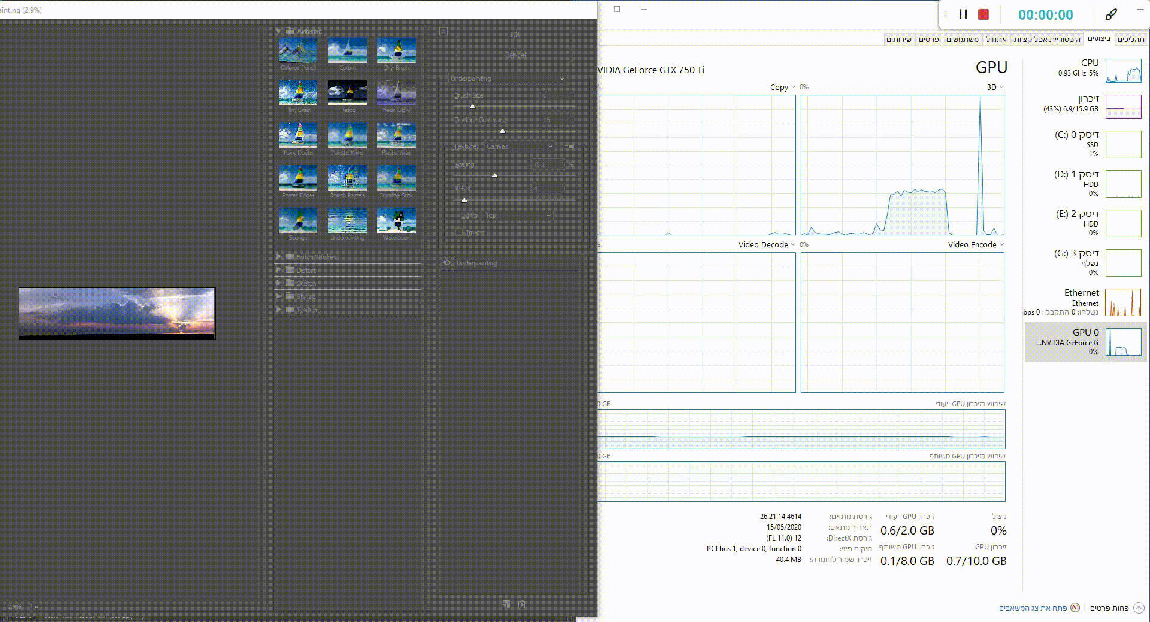Open the 3D engine graph dropdown
The image size is (1150, 622).
[x=995, y=87]
